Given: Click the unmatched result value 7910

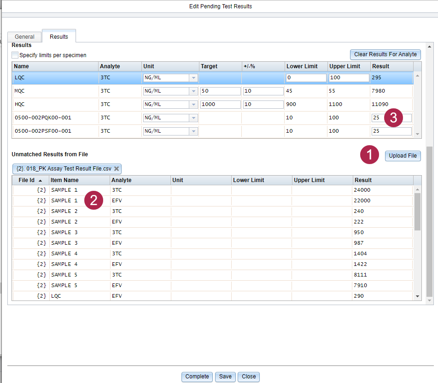Looking at the screenshot, I should coord(360,286).
